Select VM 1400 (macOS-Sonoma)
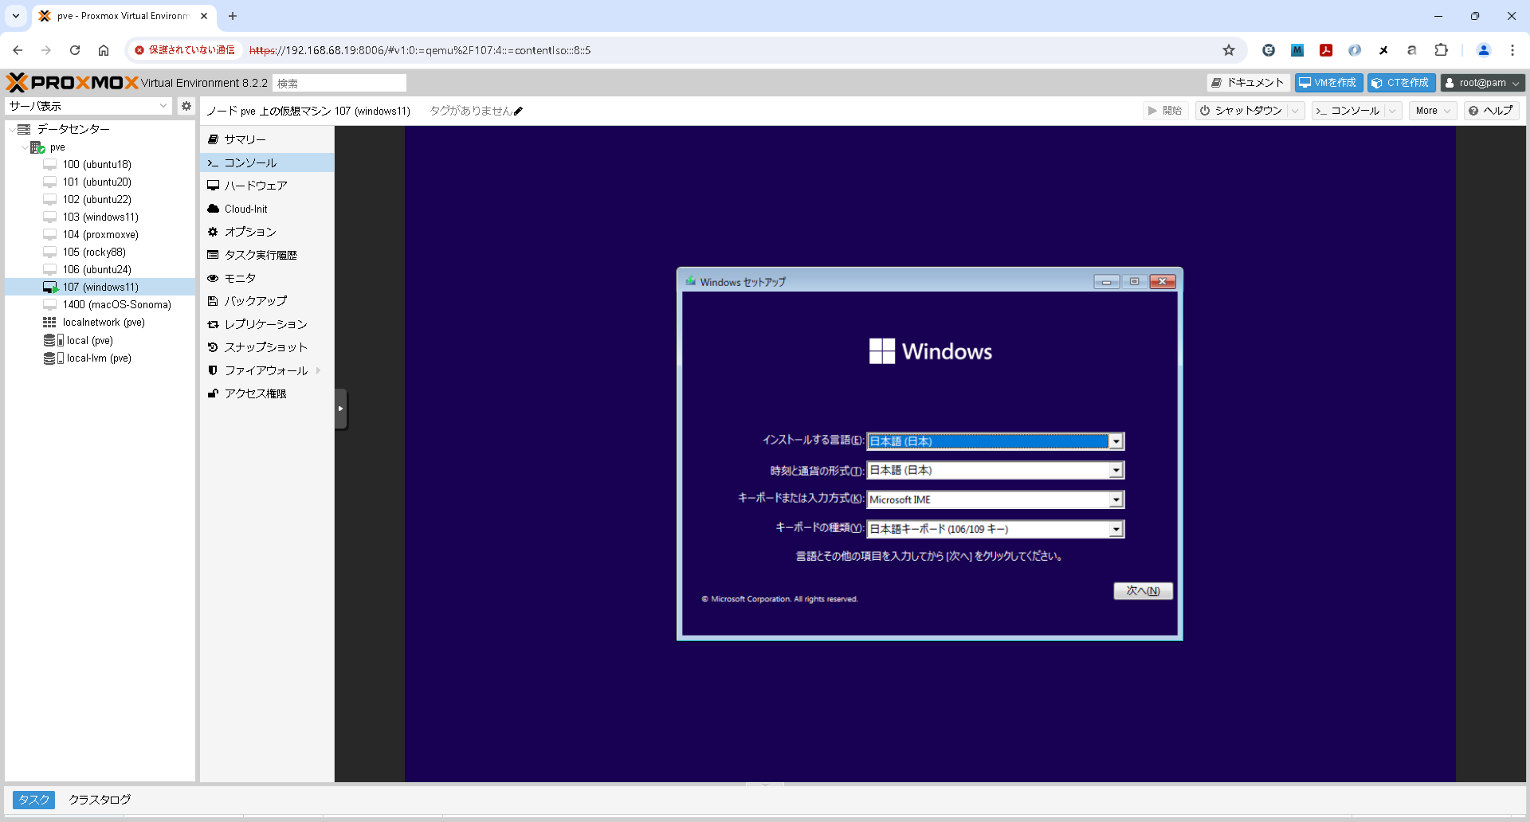Viewport: 1530px width, 822px height. [116, 305]
